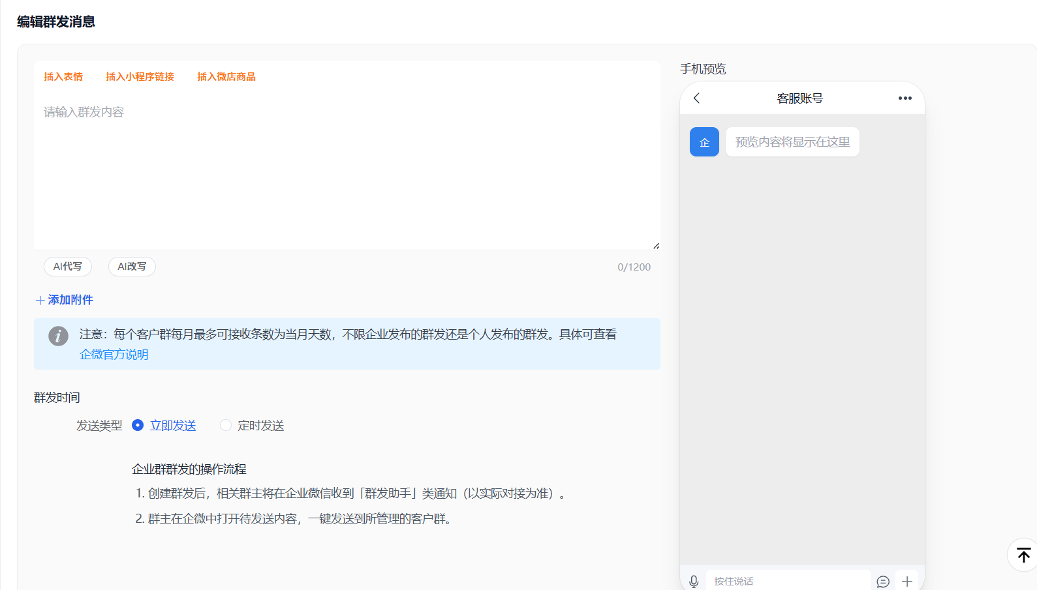The image size is (1037, 590).
Task: Click textarea resize handle corner
Action: [656, 246]
